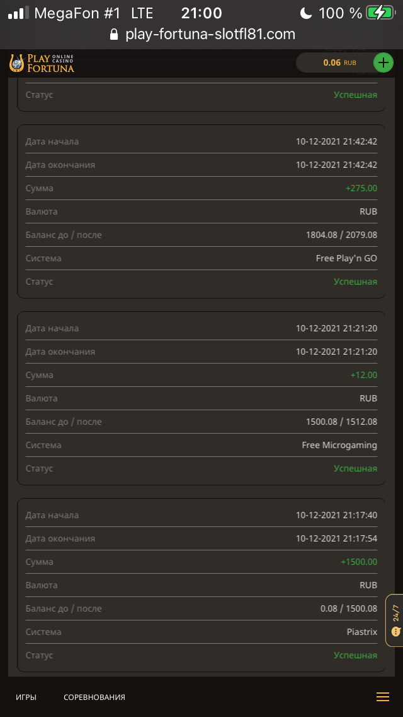Tap the battery icon in status bar
Screen dimensions: 403x717
click(x=380, y=13)
